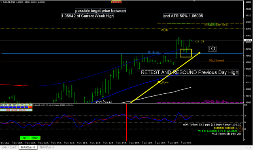The width and height of the screenshot is (253, 150).
Task: Open the GBPUSD,M15 chart tab
Action: coord(47,148)
